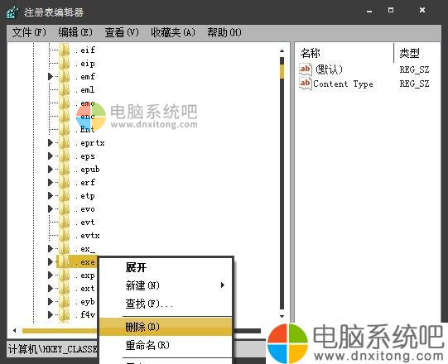Expand the .emf tree node
Screen dimensions: 448x364
pyautogui.click(x=51, y=76)
